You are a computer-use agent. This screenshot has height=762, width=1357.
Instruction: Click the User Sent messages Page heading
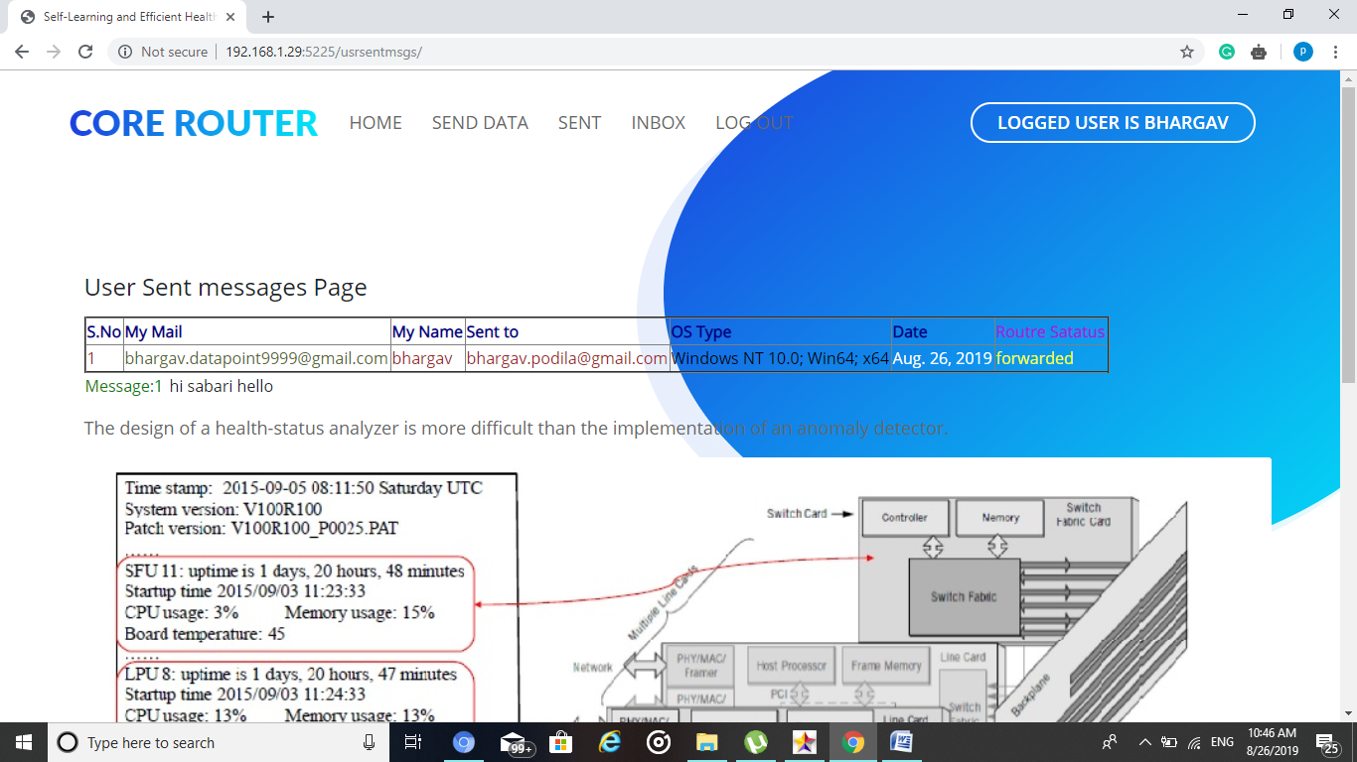tap(226, 288)
